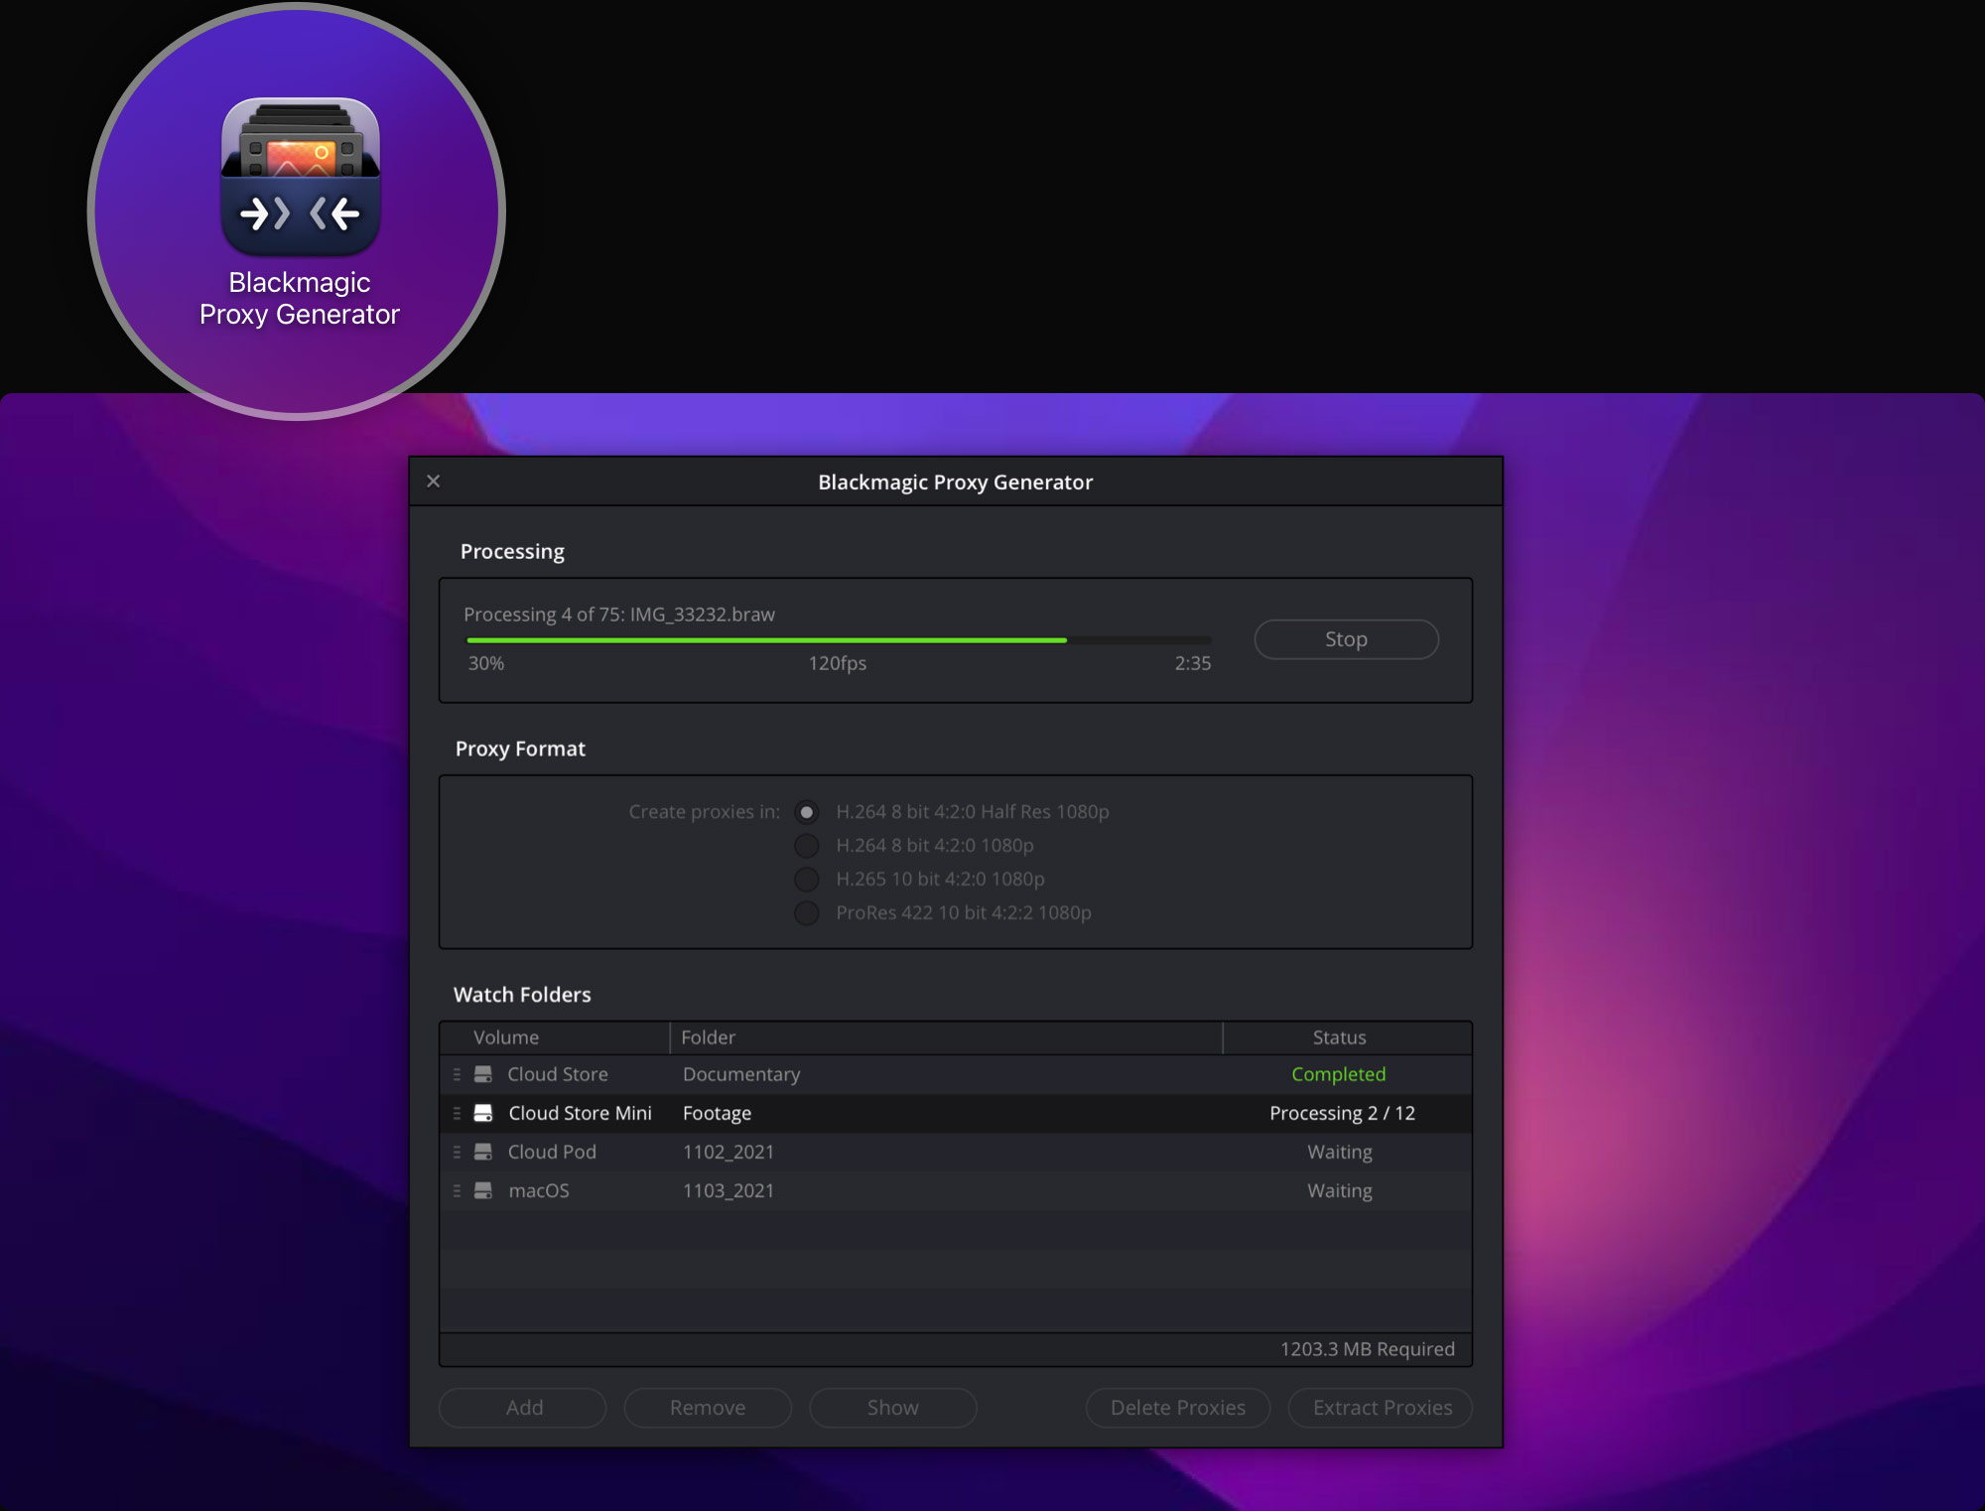Click the Delete Proxies button

[1178, 1408]
